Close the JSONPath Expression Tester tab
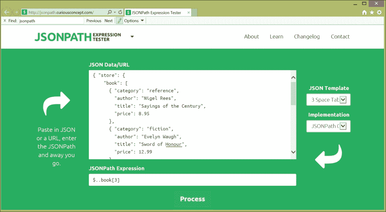This screenshot has height=212, width=386. click(x=189, y=13)
